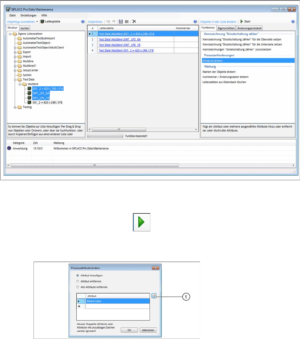Switch to the Funktionen tab

coord(208,28)
